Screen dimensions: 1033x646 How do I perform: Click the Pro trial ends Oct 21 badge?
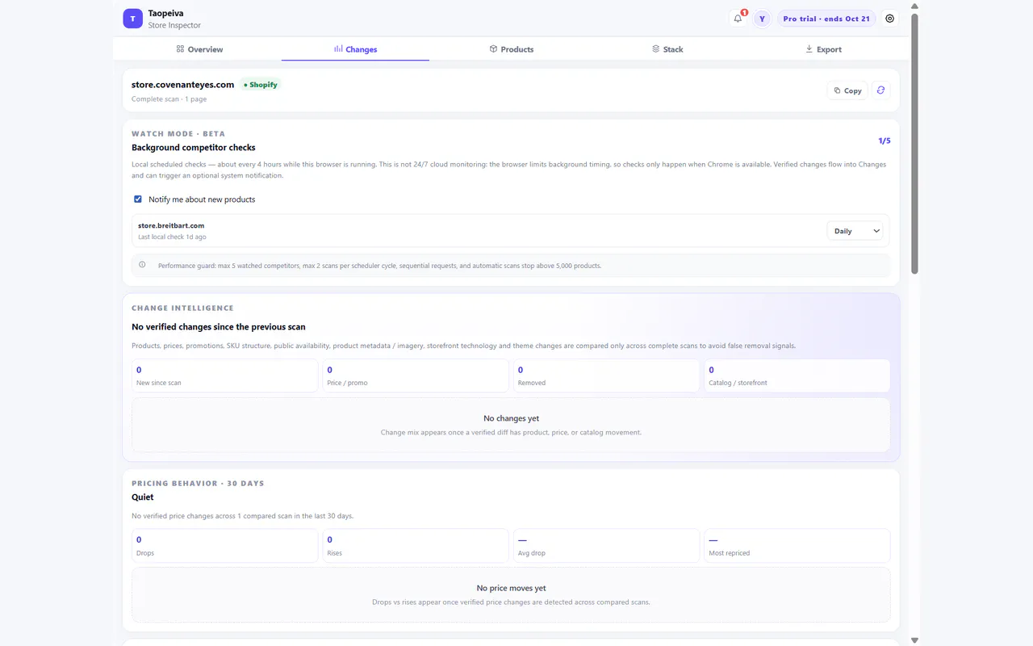pos(826,19)
